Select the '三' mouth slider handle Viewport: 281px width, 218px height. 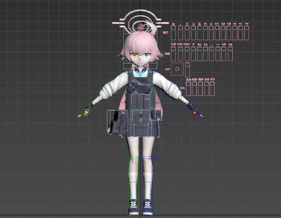[187, 28]
